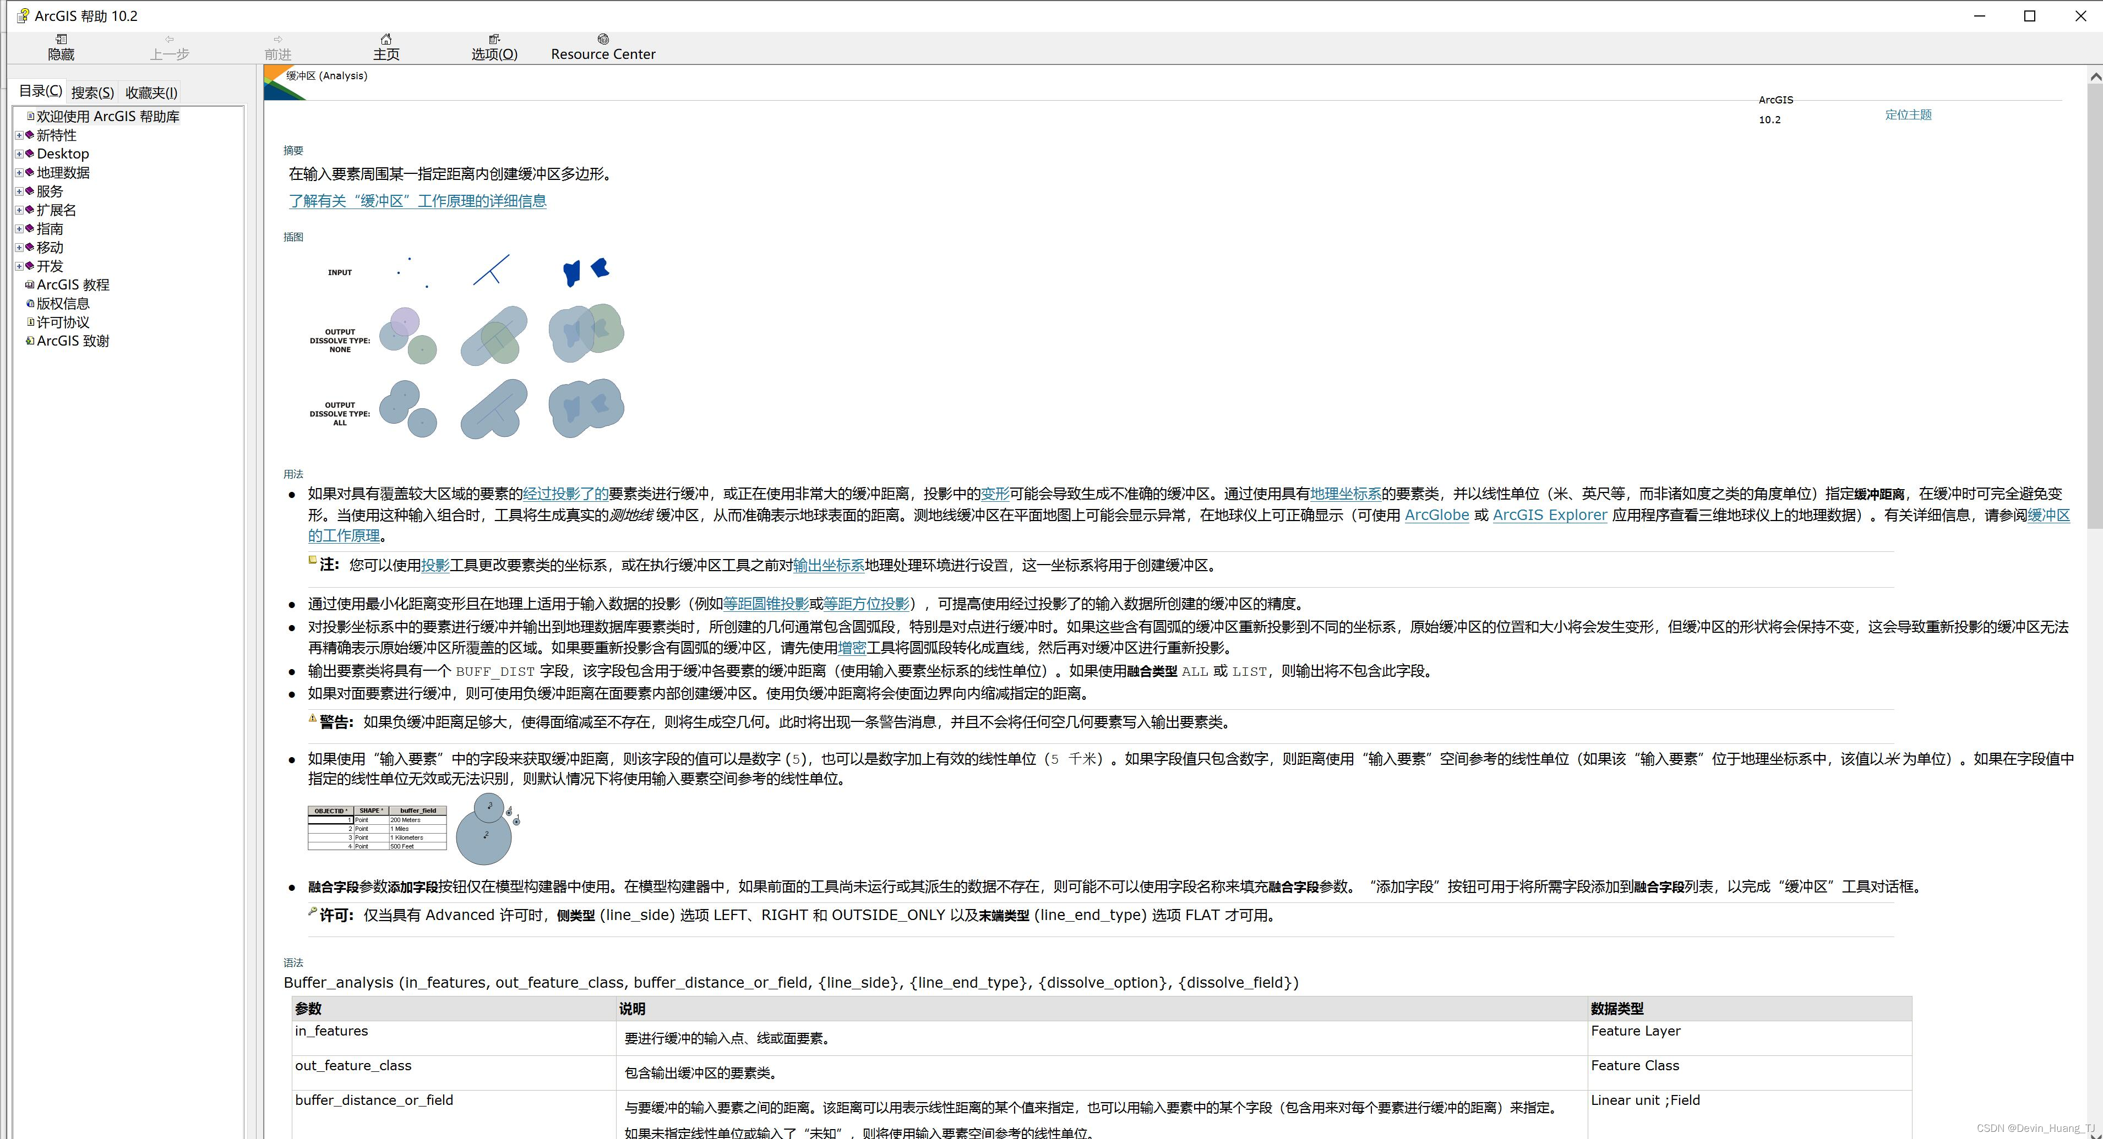Open 版权信息 in the tree
This screenshot has width=2103, height=1139.
(63, 304)
